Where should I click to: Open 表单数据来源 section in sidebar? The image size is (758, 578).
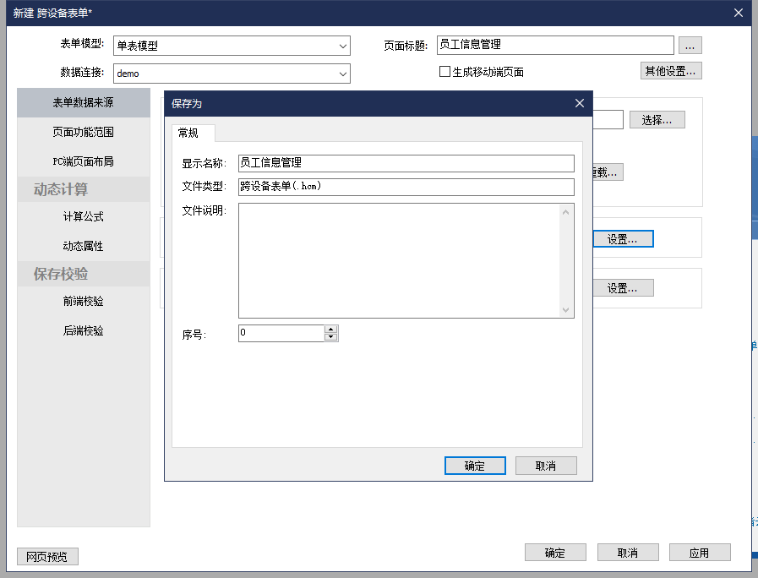83,103
